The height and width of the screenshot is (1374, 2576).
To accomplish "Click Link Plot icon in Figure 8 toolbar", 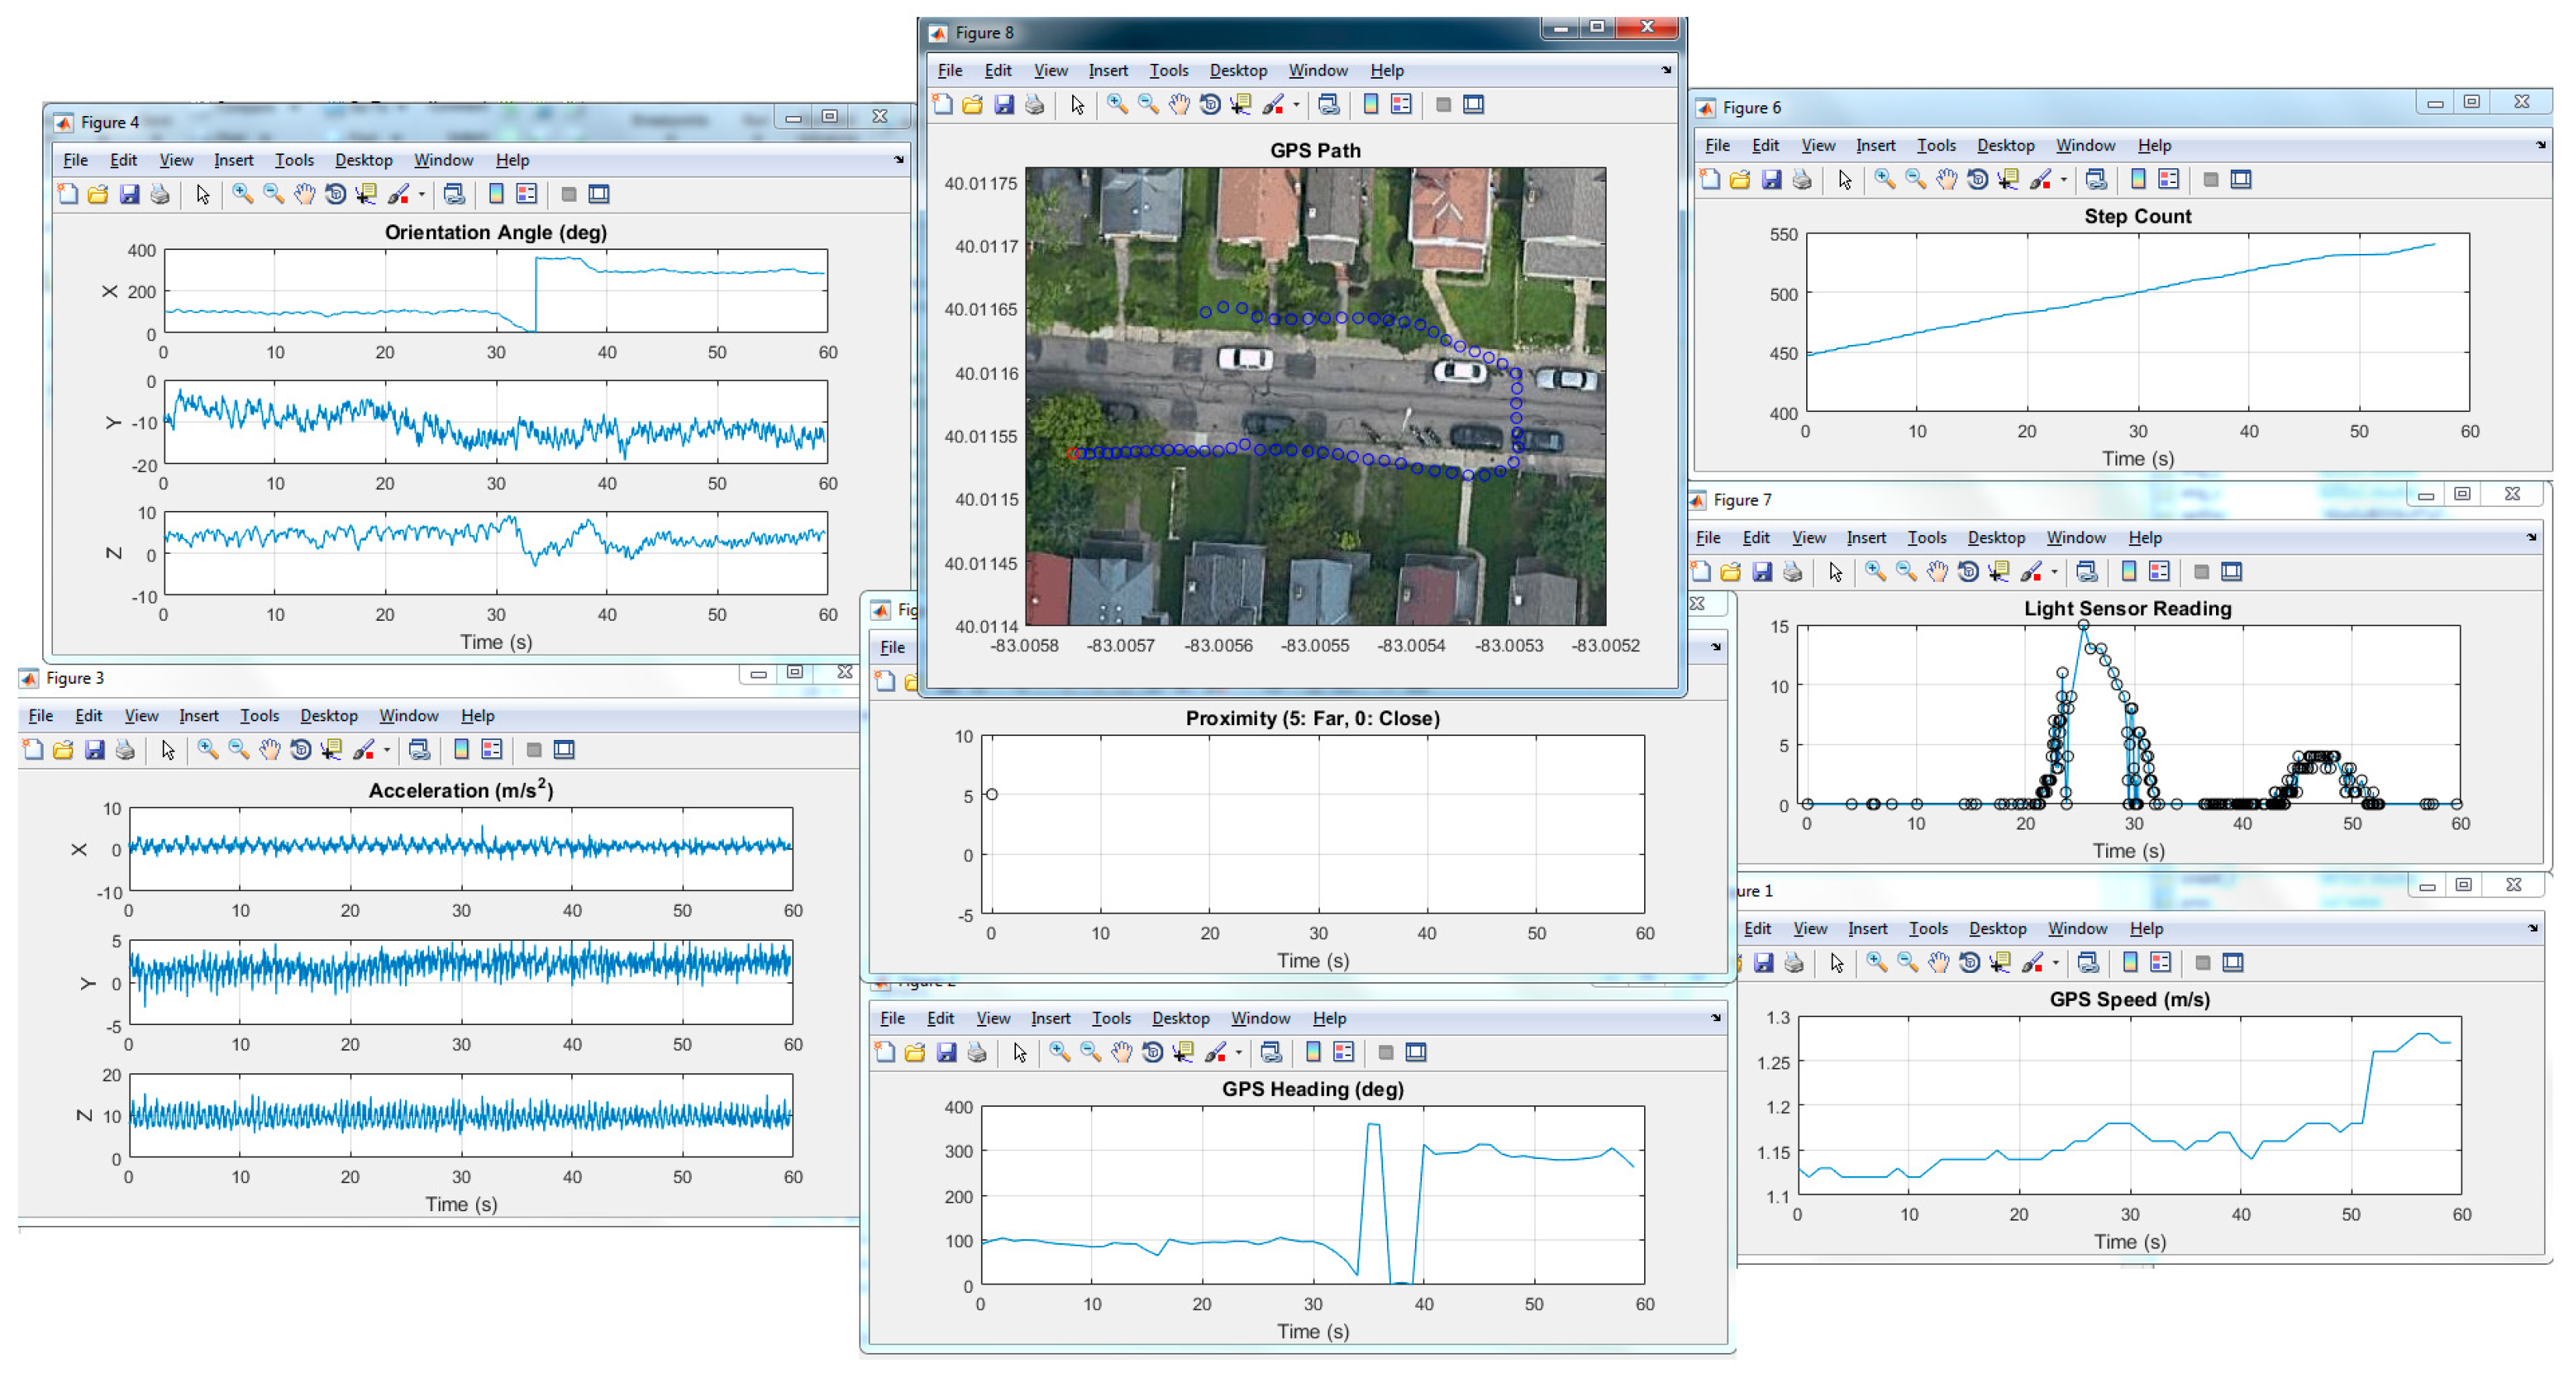I will (x=1328, y=104).
